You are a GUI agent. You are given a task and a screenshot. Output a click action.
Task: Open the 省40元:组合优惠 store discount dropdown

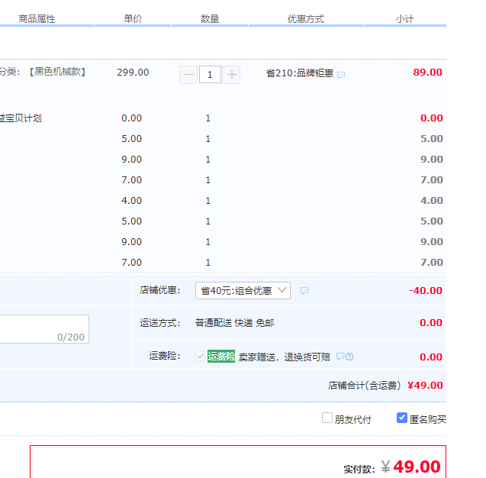pos(243,291)
